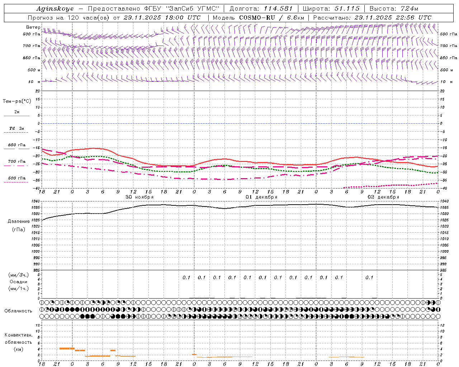This screenshot has width=459, height=367.
Task: Click the Aginskoye station title
Action: (55, 9)
